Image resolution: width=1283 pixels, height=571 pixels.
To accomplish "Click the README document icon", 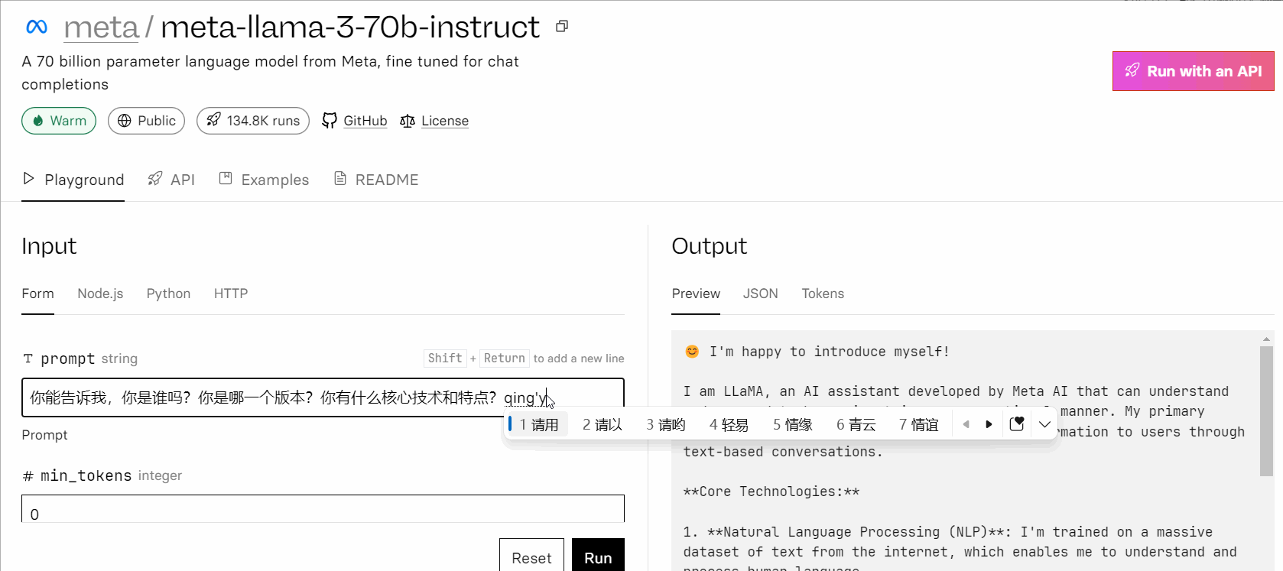I will coord(340,178).
